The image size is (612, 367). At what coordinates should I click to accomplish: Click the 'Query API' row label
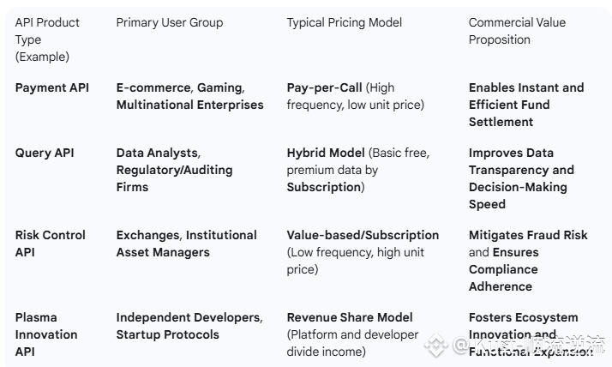coord(45,153)
